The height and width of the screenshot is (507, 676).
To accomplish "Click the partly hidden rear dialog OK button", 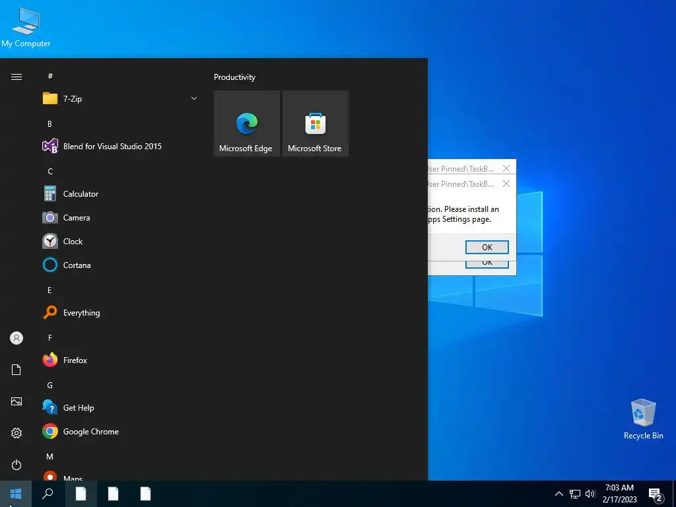I will pos(487,263).
